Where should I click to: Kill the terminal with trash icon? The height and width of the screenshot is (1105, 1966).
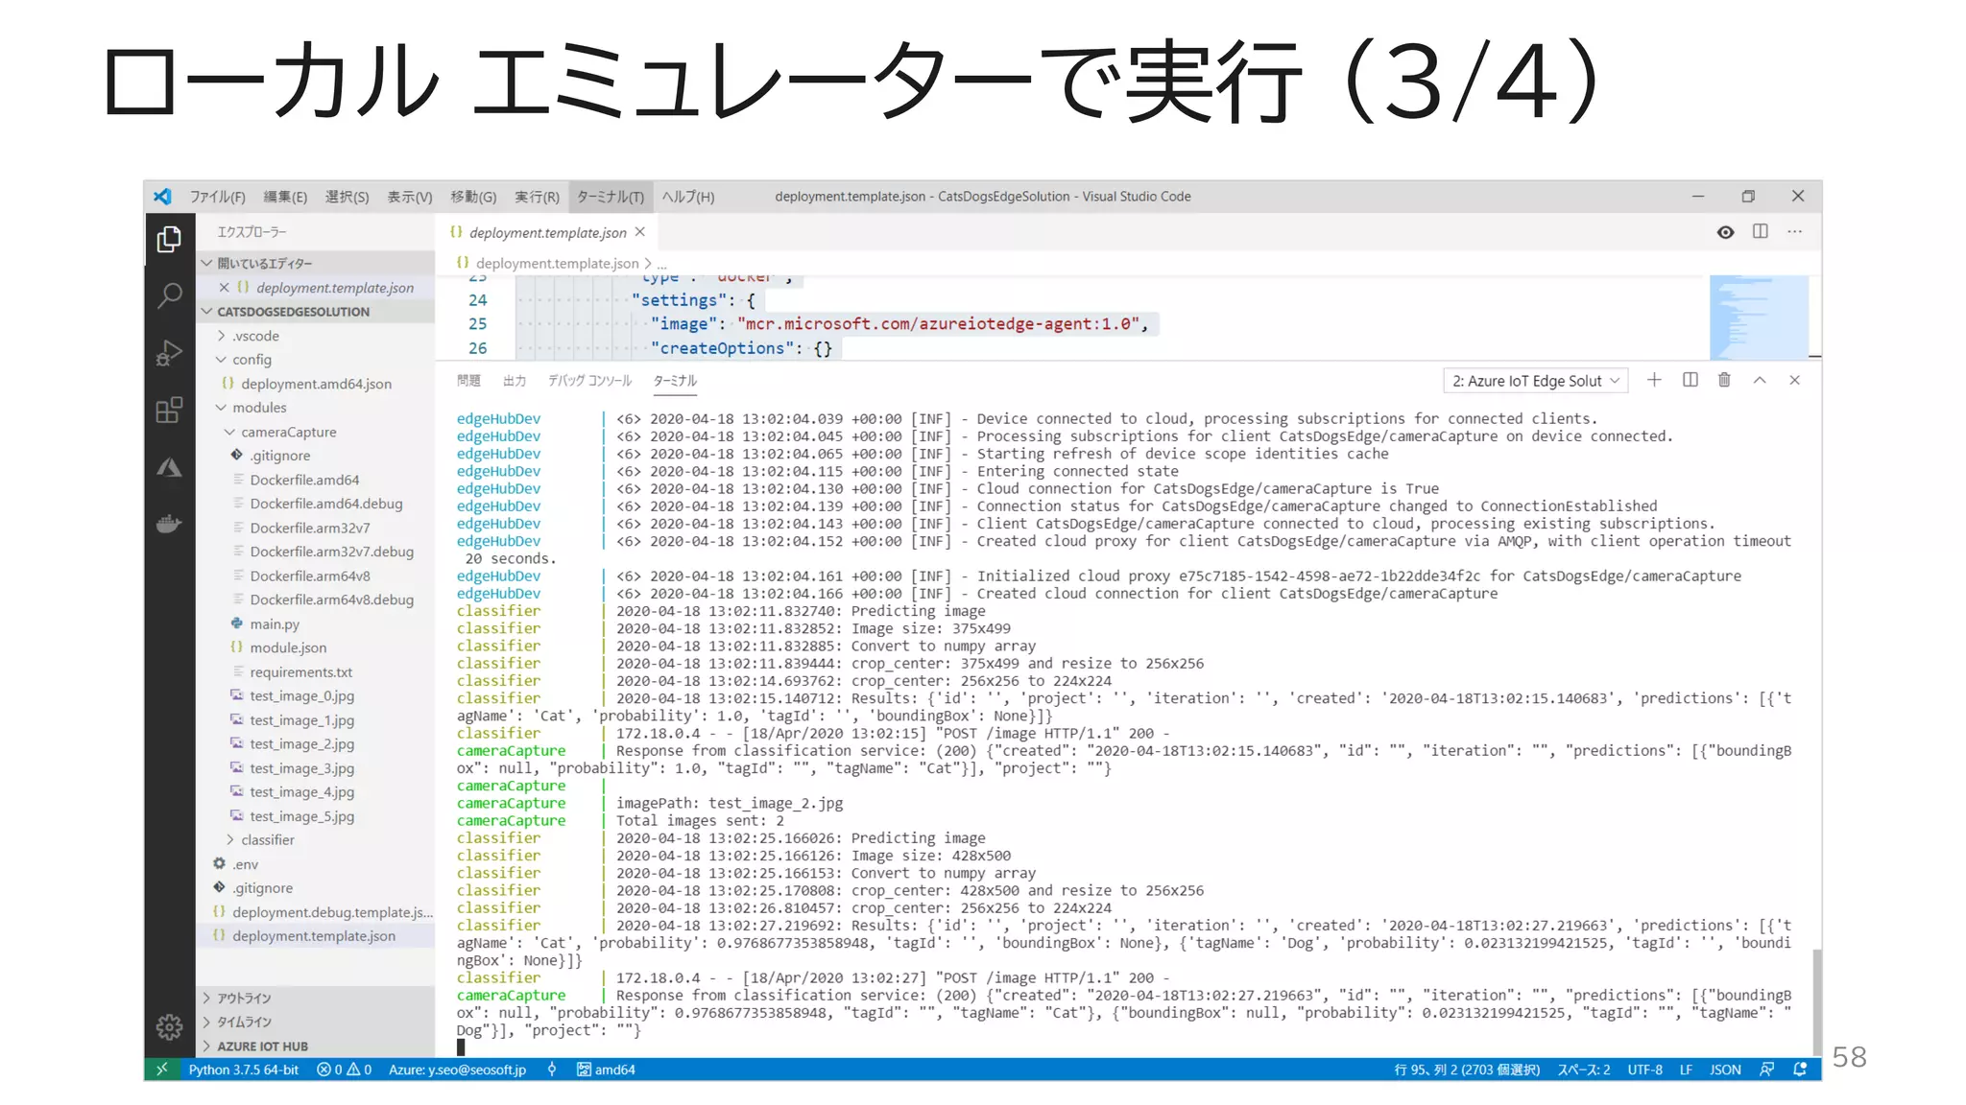[x=1724, y=380]
